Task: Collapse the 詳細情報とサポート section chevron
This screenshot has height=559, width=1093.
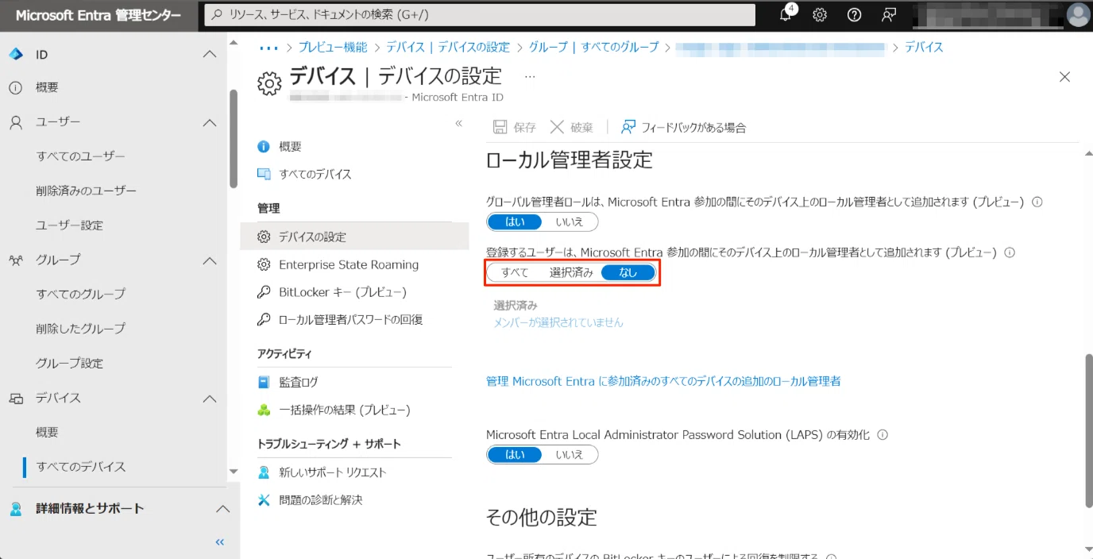Action: coord(223,509)
